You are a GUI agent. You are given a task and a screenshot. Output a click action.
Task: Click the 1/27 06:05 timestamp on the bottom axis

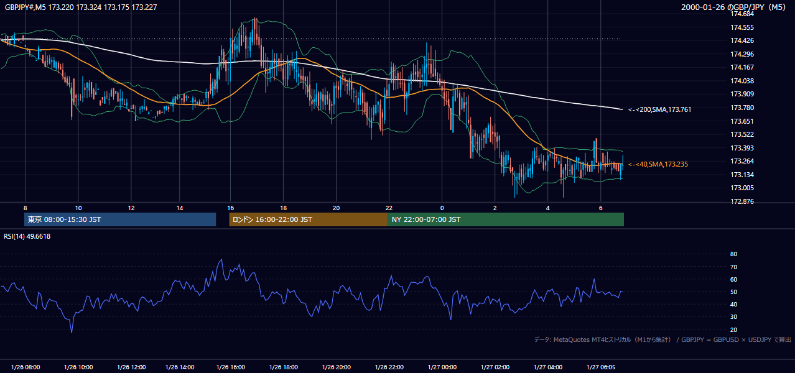pos(602,367)
